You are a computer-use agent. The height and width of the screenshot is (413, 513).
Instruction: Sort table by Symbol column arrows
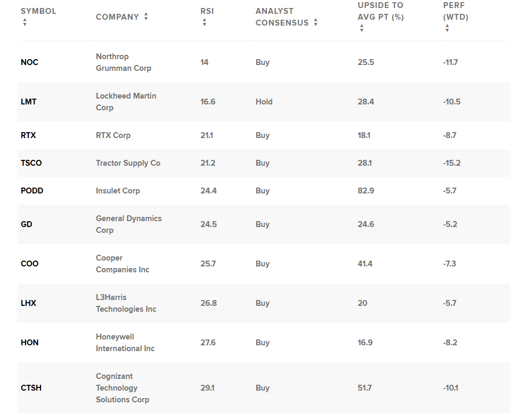click(x=25, y=22)
